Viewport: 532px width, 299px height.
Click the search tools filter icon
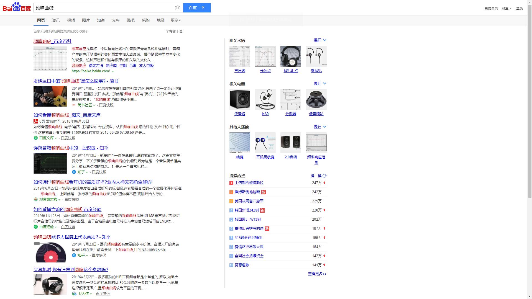click(167, 32)
